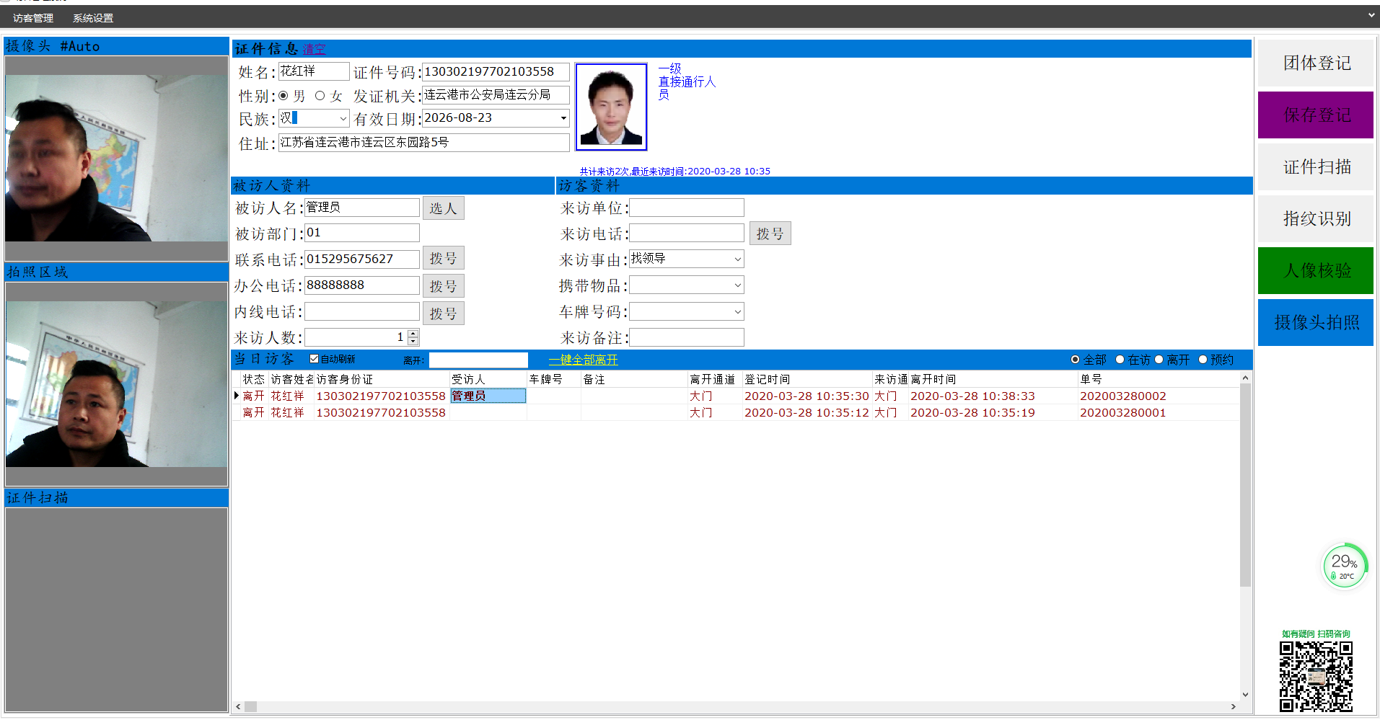Click the QR code image for consultation

pyautogui.click(x=1315, y=676)
